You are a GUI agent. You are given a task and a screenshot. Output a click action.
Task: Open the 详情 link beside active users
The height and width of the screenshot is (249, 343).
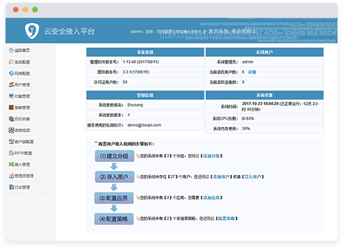click(252, 72)
